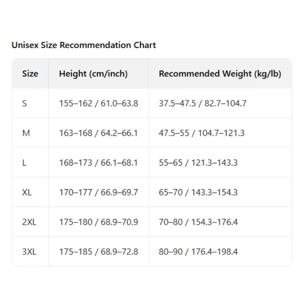Click weight cell 37.5–47.5 / 82.7–104.7

[x=220, y=103]
